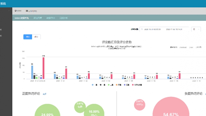Viewport: 206px width, 116px height.
Task: Click the 评论数汇总及评分走势 chart title
Action: pos(117,42)
